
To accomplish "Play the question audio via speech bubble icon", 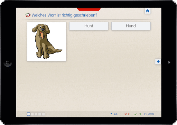I will pyautogui.click(x=28, y=15).
